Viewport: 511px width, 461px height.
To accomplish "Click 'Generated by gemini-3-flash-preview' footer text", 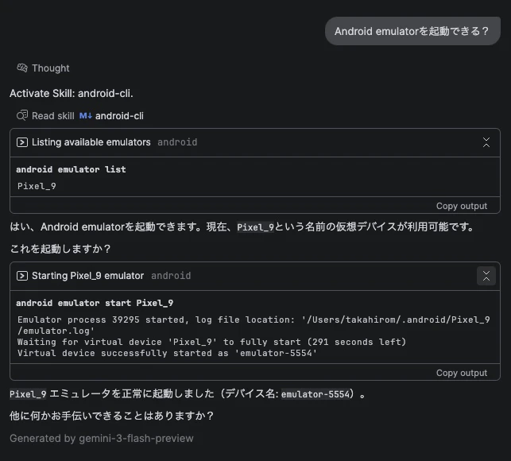I will [x=102, y=439].
